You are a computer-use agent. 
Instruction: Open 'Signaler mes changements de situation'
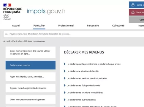pos(31,88)
